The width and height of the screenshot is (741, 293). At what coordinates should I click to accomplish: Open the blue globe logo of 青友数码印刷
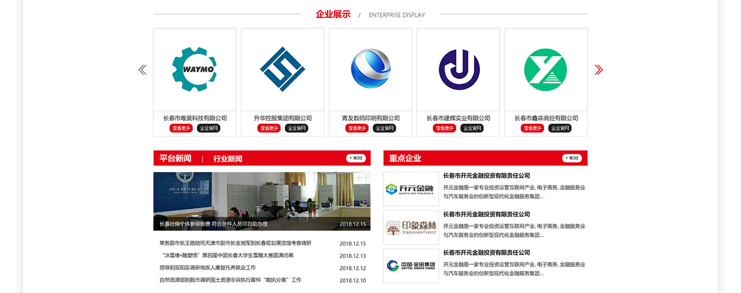pyautogui.click(x=370, y=69)
